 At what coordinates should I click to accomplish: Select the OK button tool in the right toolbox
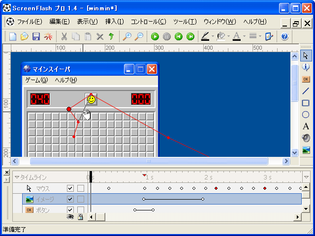(306, 79)
